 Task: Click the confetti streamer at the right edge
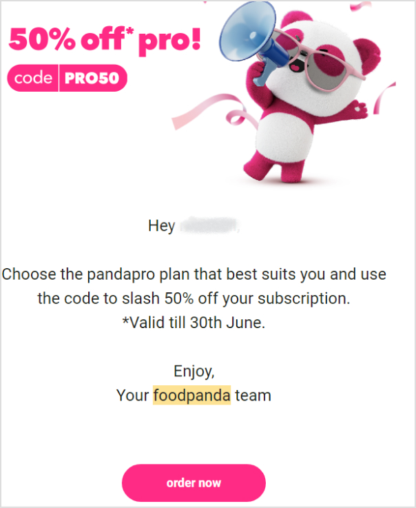pyautogui.click(x=384, y=98)
